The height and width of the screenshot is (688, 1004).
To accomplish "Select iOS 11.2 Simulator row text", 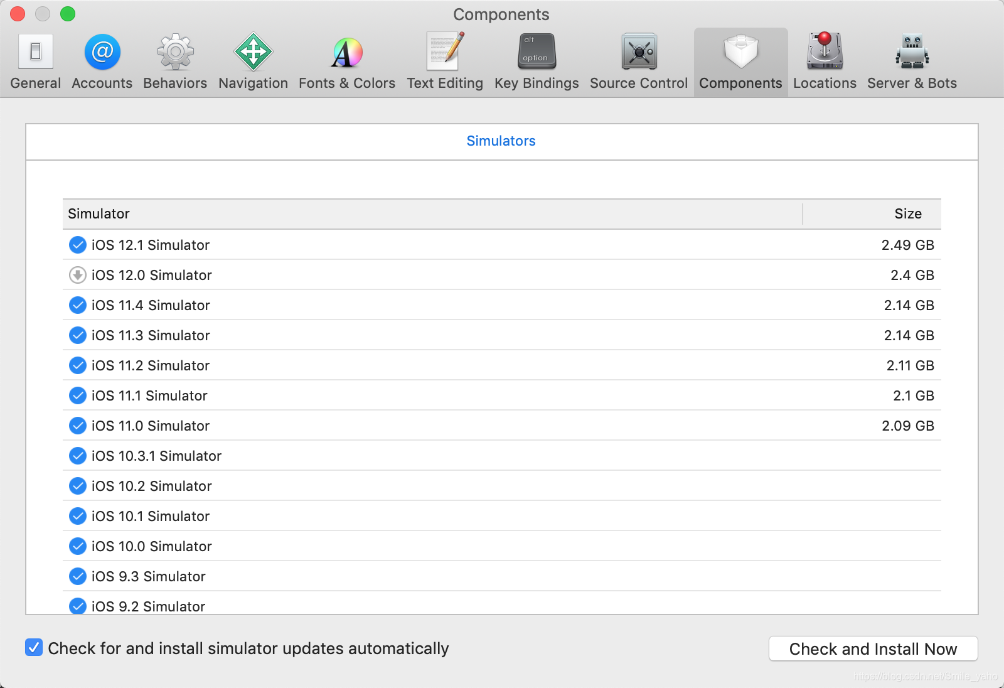I will (x=151, y=366).
